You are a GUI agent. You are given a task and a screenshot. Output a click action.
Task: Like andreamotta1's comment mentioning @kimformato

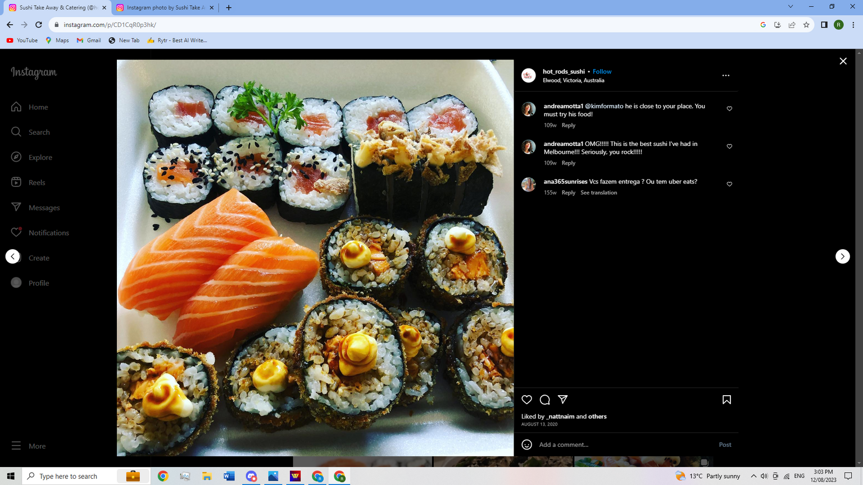tap(729, 109)
